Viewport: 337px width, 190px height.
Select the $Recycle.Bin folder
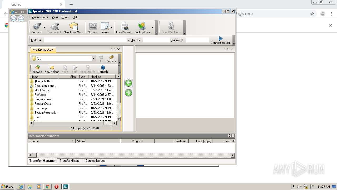[x=43, y=81]
